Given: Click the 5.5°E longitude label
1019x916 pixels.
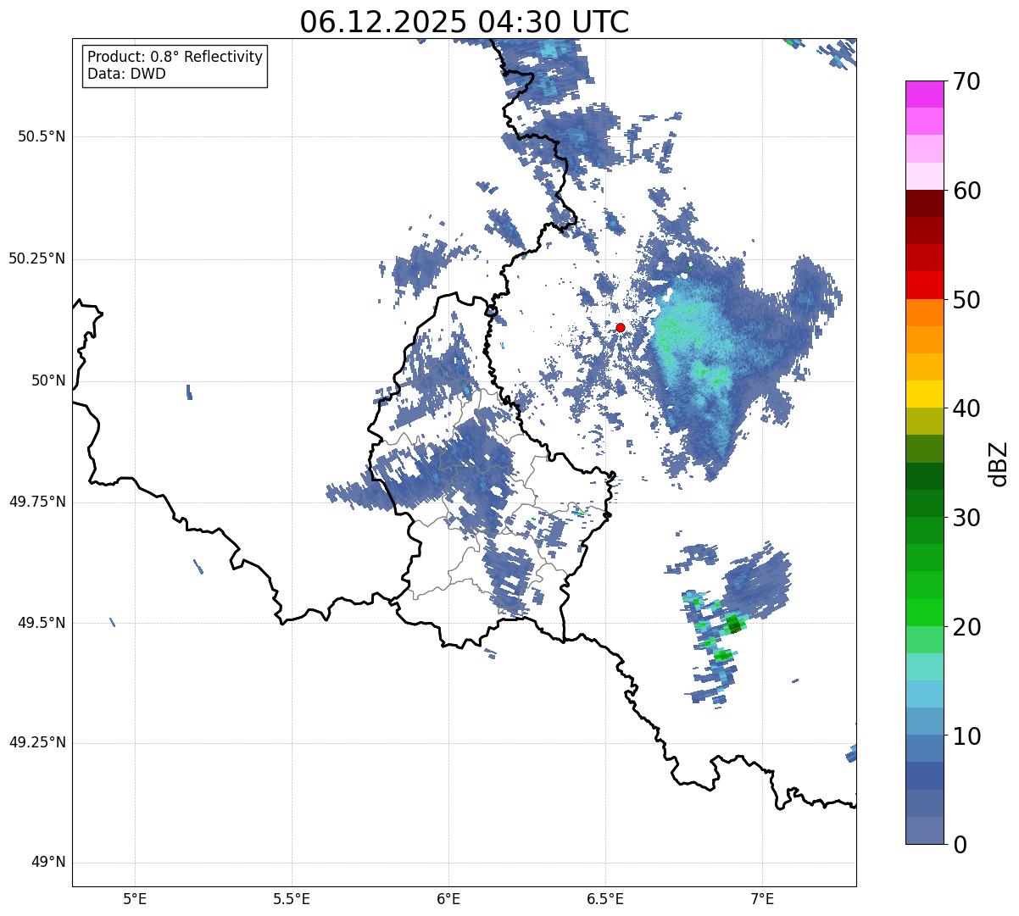Looking at the screenshot, I should pos(292,898).
